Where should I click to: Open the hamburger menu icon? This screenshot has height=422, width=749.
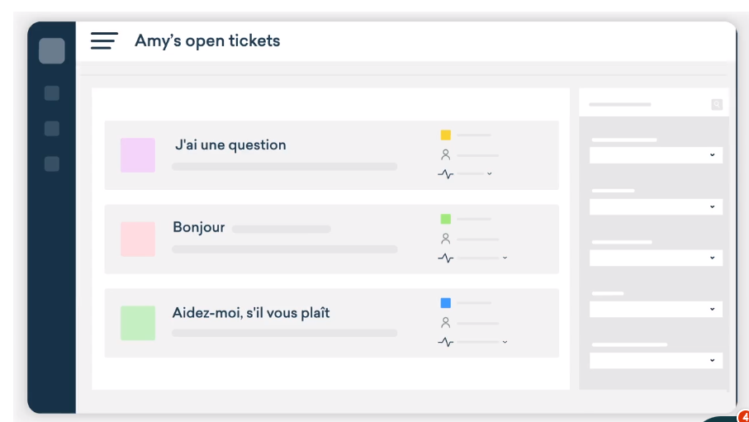coord(104,40)
